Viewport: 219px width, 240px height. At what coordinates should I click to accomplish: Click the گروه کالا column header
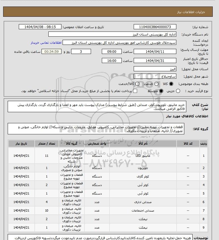click(x=72, y=143)
